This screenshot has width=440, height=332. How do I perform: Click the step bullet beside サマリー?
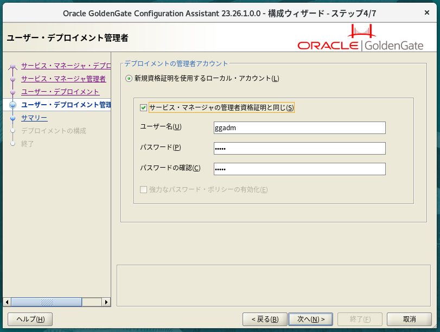click(x=13, y=118)
